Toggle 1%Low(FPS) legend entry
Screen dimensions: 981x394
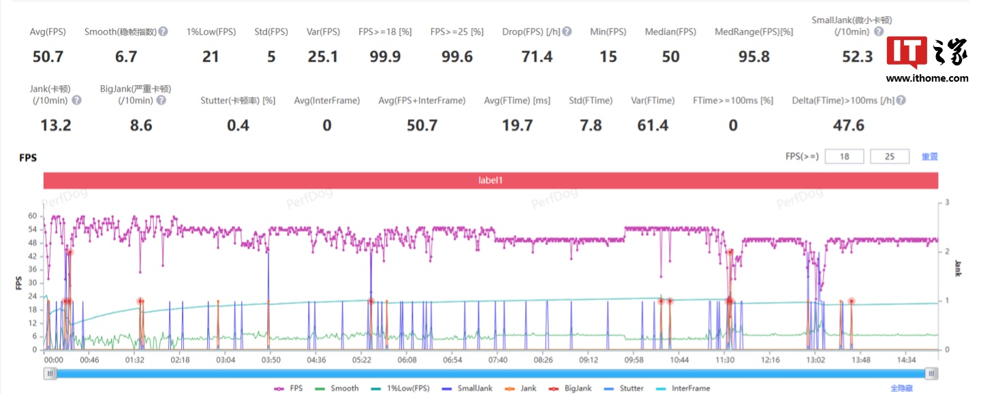coord(400,388)
